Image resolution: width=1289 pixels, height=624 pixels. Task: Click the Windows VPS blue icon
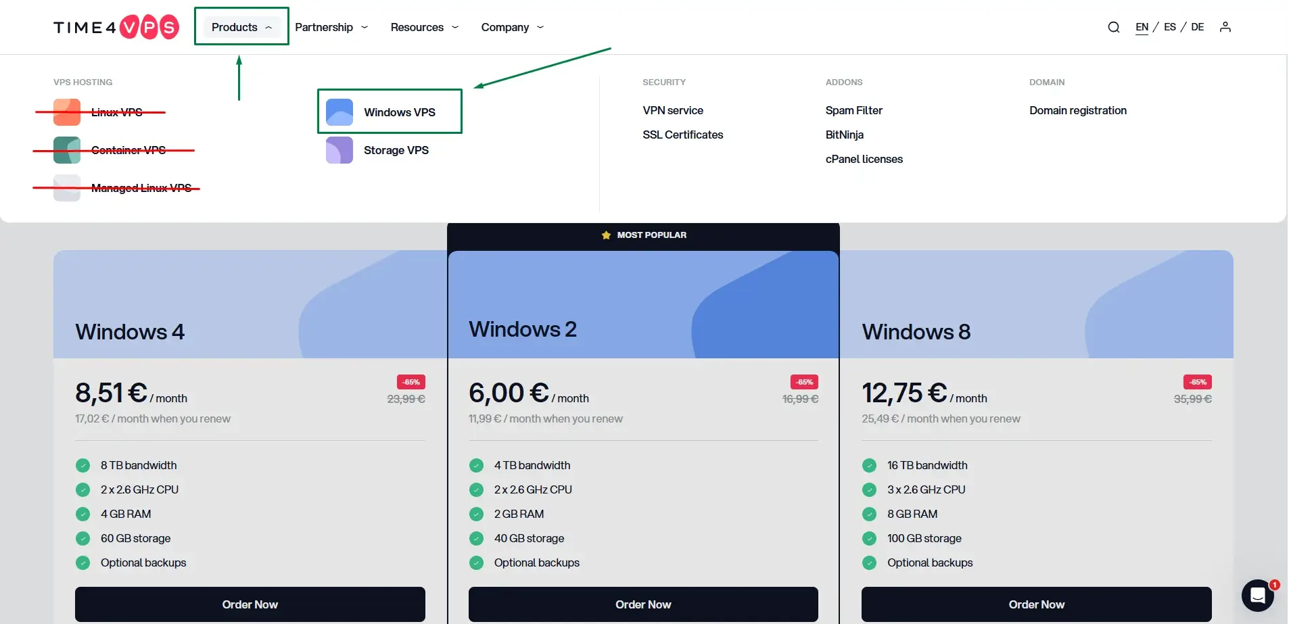[x=339, y=112]
